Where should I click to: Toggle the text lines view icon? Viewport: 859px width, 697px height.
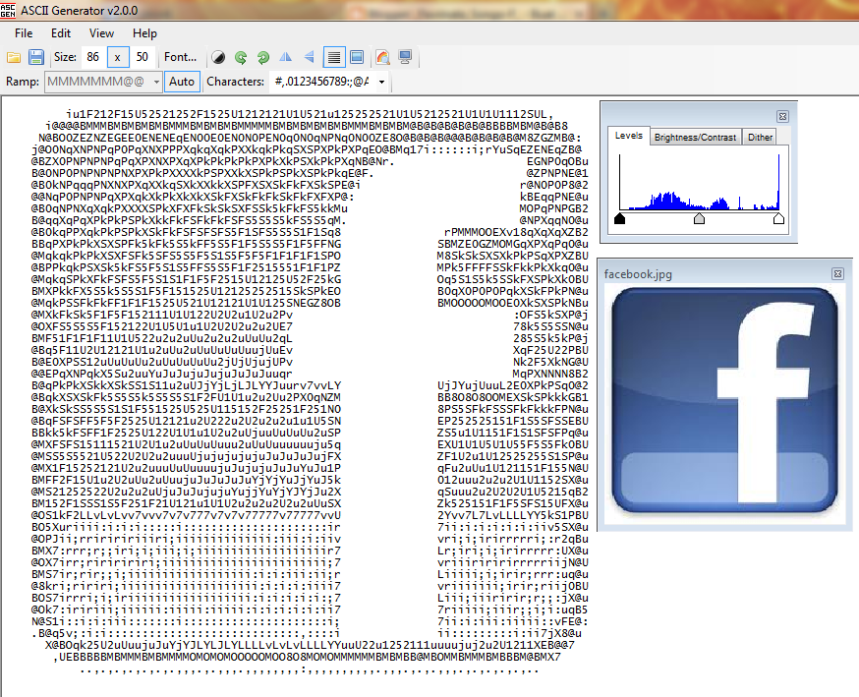click(333, 57)
